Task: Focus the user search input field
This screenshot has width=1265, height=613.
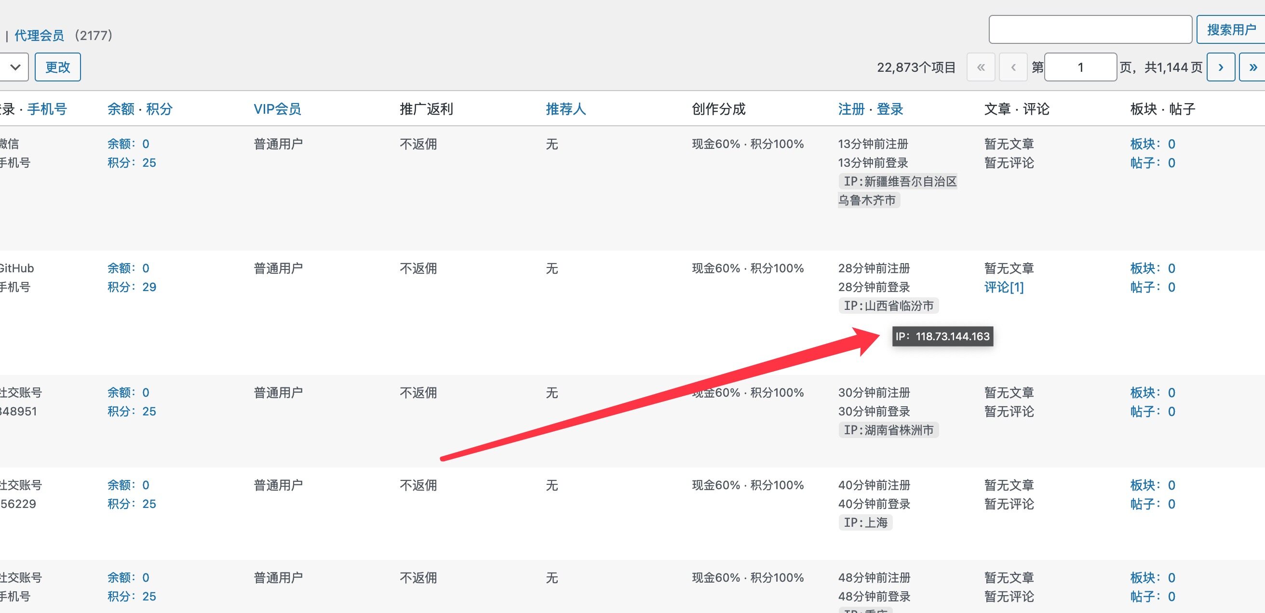Action: [x=1090, y=30]
